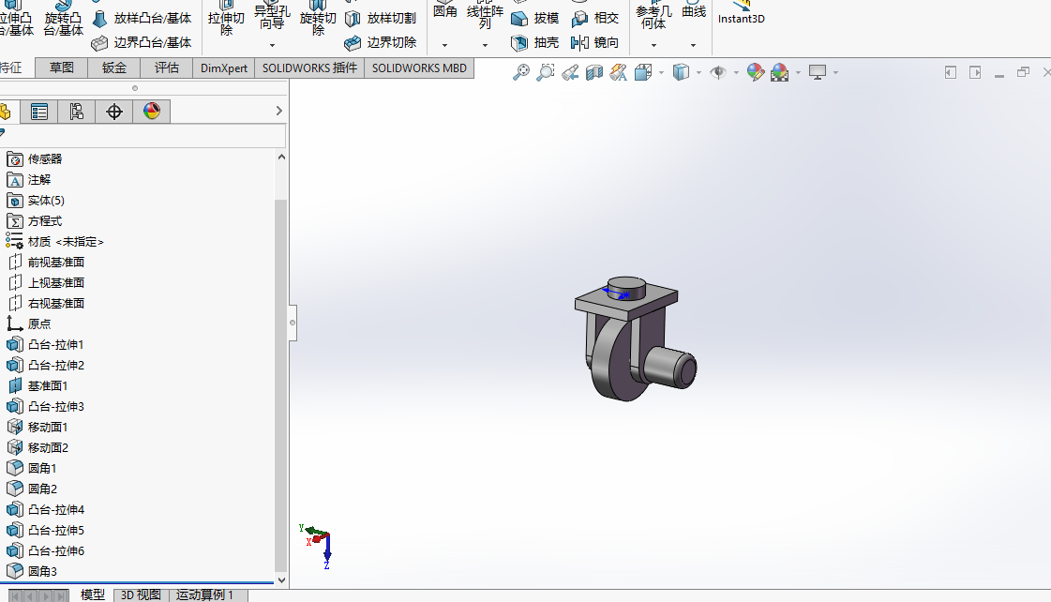Open Apply Scene dropdown arrow

[x=798, y=72]
